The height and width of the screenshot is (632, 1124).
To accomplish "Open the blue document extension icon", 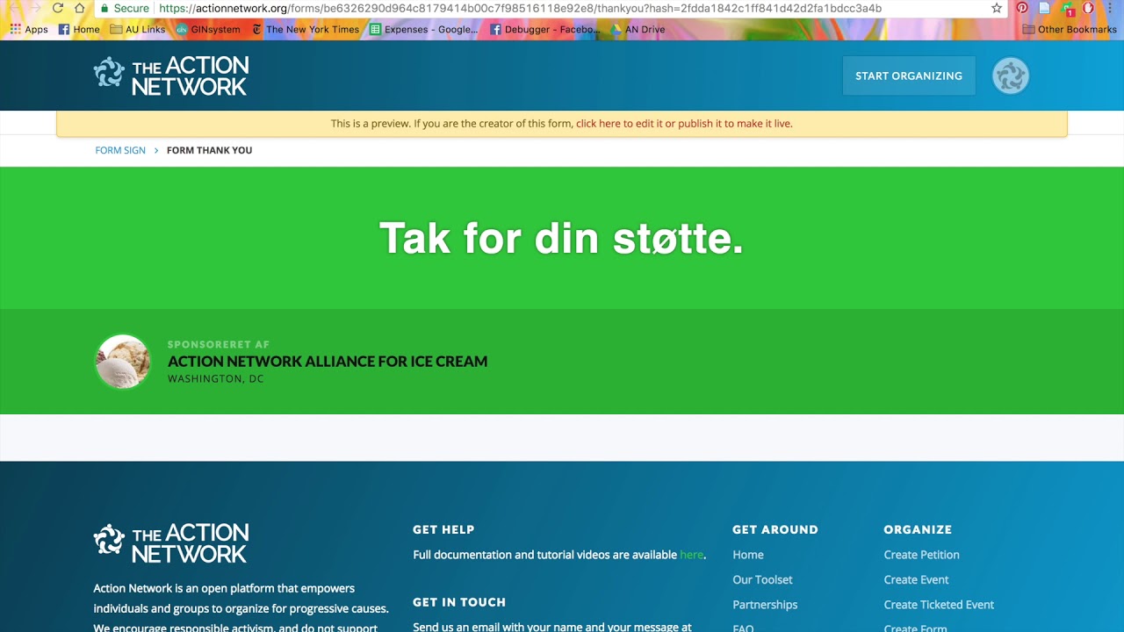I will [1044, 8].
